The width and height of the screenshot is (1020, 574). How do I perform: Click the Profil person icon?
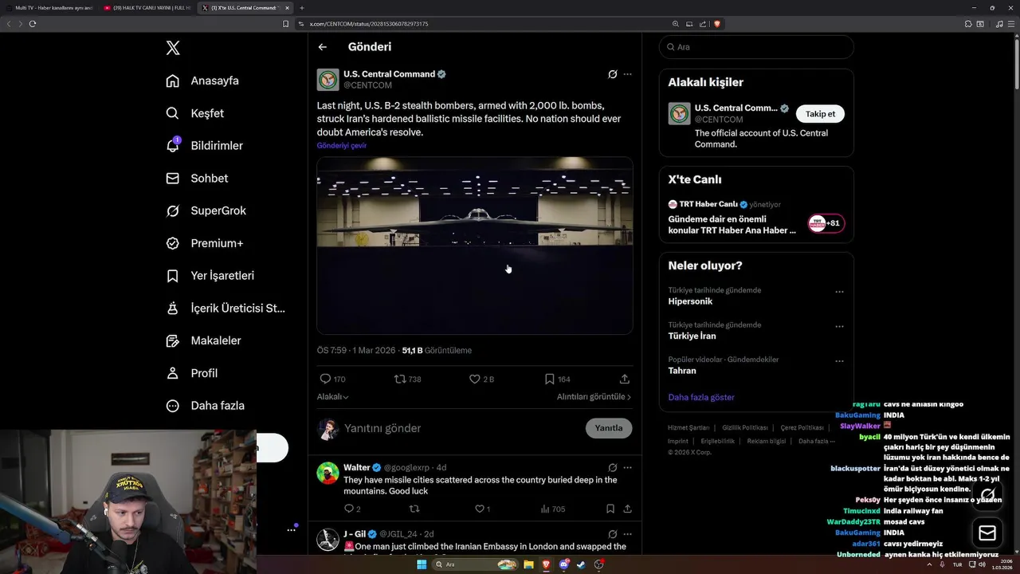[172, 373]
